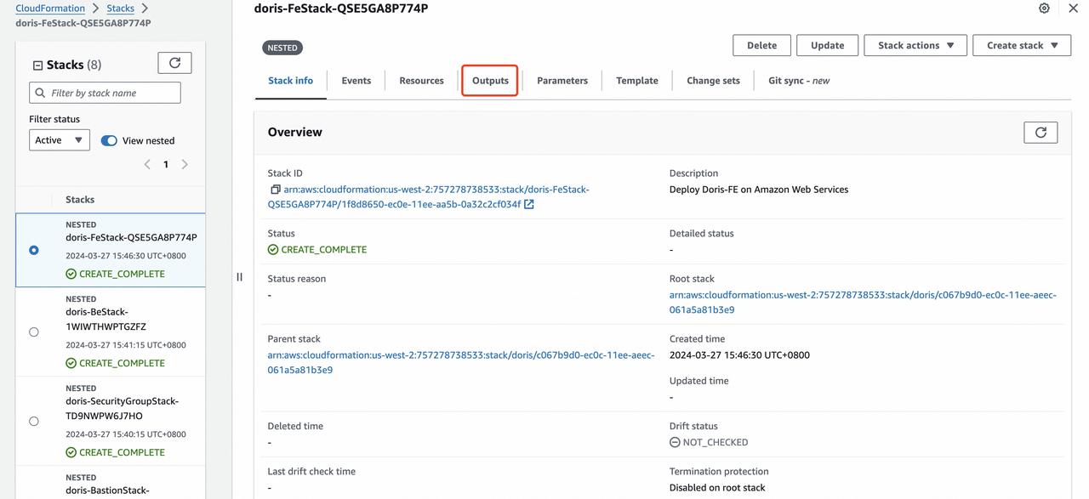Screen dimensions: 1089x499
Task: Open the Create stack dropdown
Action: click(x=1022, y=45)
